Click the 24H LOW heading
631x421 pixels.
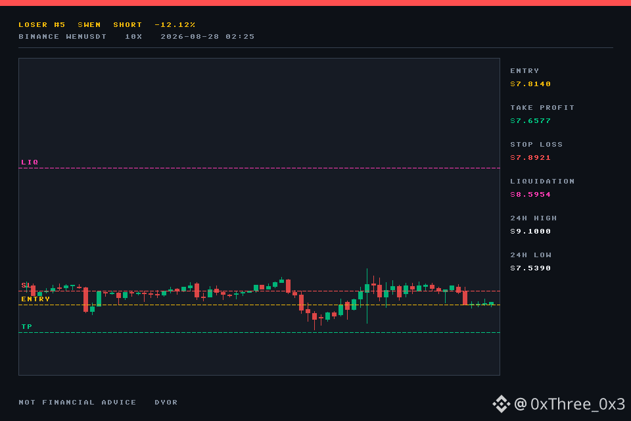click(x=531, y=255)
